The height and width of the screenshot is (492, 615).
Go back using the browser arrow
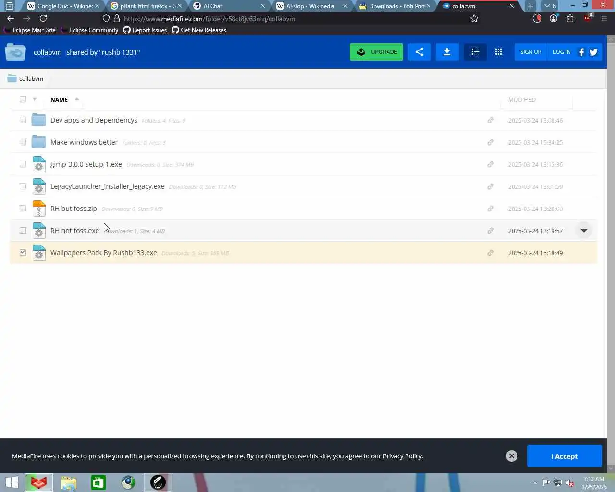[x=11, y=18]
